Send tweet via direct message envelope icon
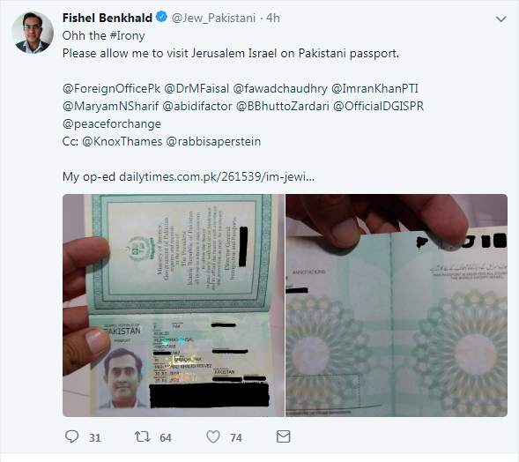Screen dimensions: 519x462 pyautogui.click(x=284, y=436)
